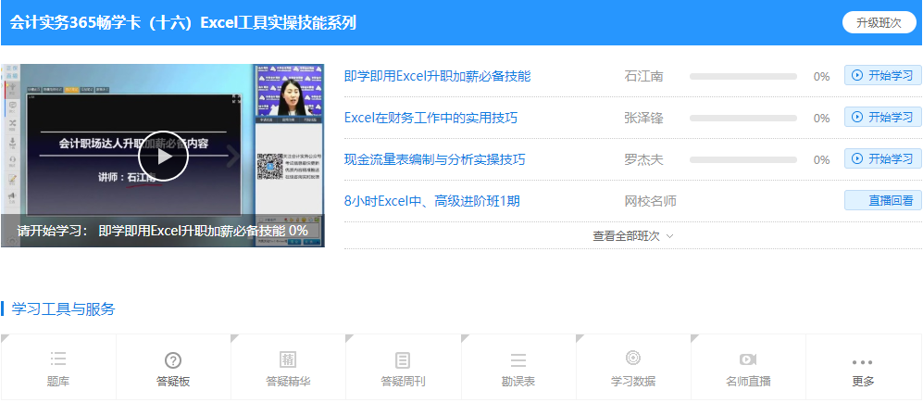Click the 学习工具与服务 section heading
The height and width of the screenshot is (403, 923).
[x=63, y=309]
